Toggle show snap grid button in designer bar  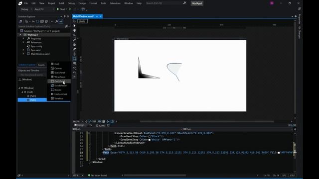pos(95,121)
